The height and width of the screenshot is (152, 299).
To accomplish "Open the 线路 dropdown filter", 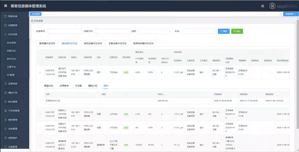I will [155, 31].
